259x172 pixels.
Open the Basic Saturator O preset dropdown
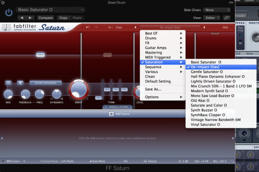coord(50,10)
